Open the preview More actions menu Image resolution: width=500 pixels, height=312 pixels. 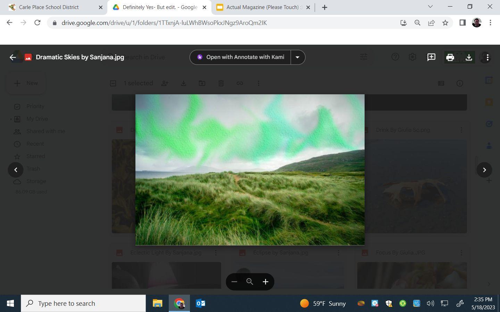point(487,57)
